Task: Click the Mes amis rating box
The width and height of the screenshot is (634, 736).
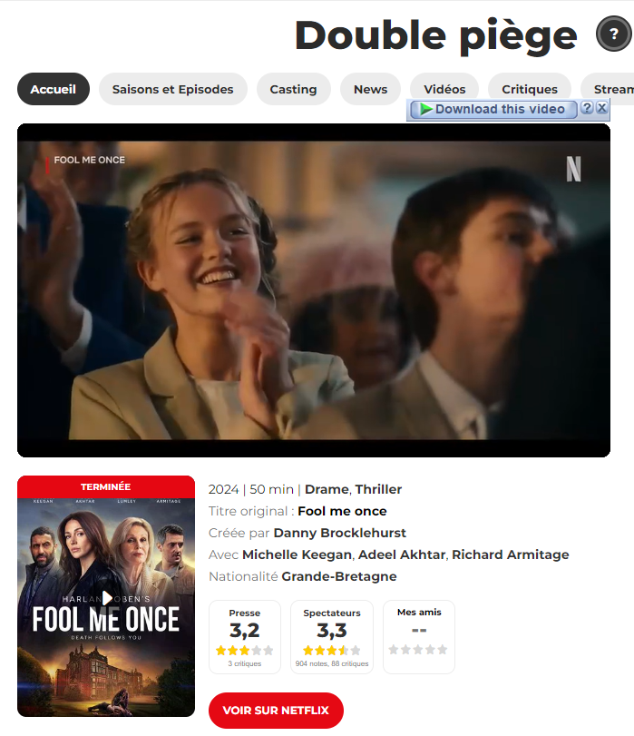Action: 419,637
